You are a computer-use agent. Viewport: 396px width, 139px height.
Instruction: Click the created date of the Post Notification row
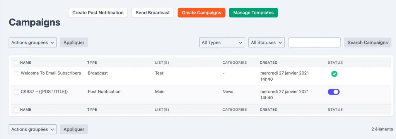(284, 95)
